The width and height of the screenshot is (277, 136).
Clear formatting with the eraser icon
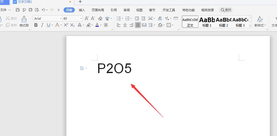pos(100,18)
